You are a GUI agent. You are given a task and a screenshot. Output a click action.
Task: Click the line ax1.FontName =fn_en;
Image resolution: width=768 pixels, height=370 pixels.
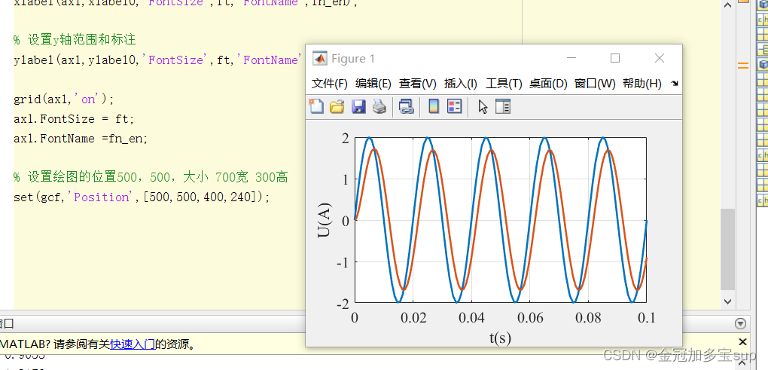click(81, 139)
